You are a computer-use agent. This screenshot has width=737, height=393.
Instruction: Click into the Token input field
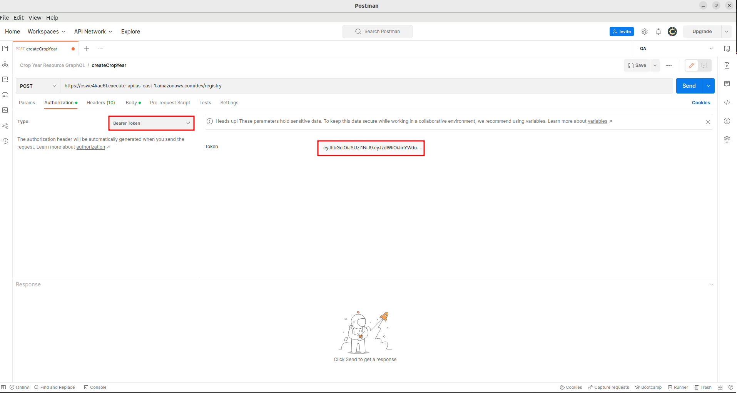[371, 148]
